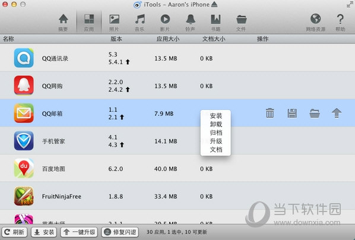
Task: Click the upgrade arrow icon in QQ邮箱 row
Action: coord(337,113)
